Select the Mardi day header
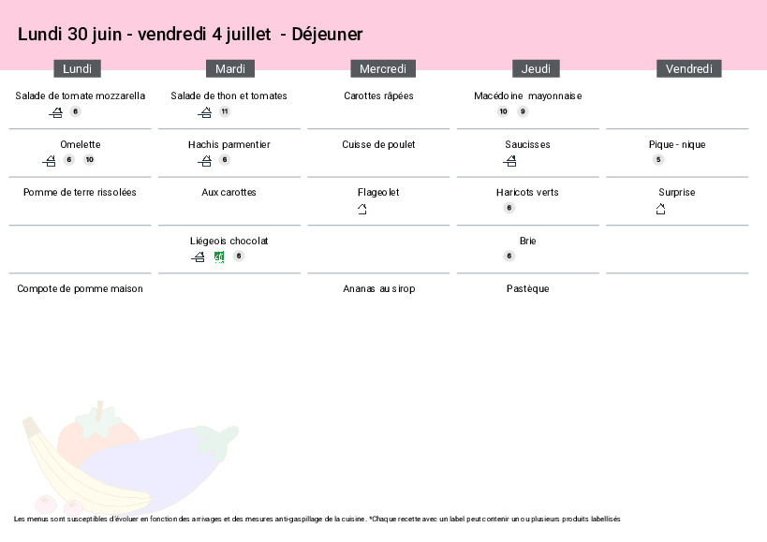Screen dimensions: 767x542 click(230, 69)
